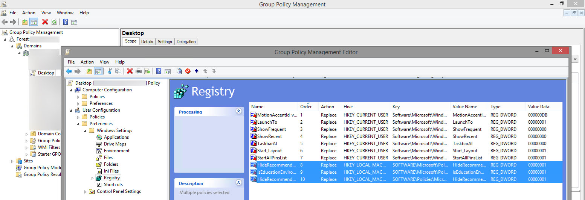Open Action menu in Group Policy Management Editor
The image size is (585, 200).
(87, 62)
